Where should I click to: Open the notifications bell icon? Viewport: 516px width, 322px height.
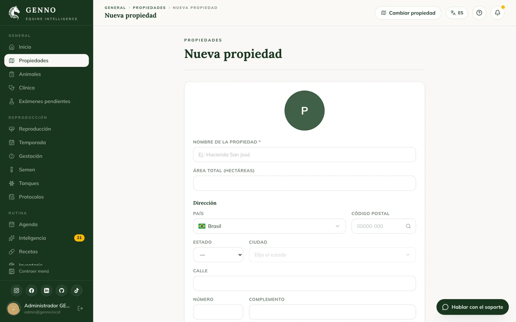[497, 13]
